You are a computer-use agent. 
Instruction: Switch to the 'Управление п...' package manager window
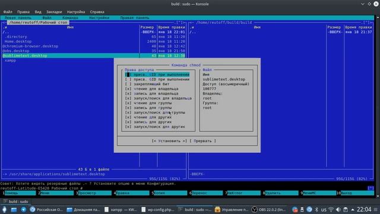pos(232,209)
